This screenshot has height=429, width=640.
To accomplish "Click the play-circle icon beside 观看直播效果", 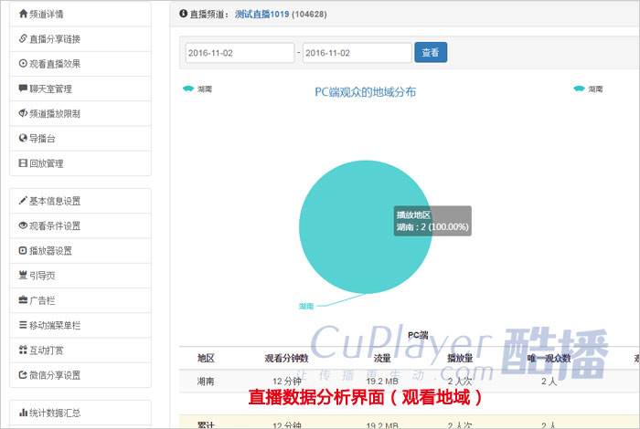I will click(x=23, y=64).
